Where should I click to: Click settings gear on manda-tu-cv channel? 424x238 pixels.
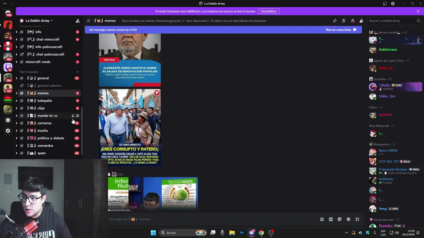click(78, 116)
